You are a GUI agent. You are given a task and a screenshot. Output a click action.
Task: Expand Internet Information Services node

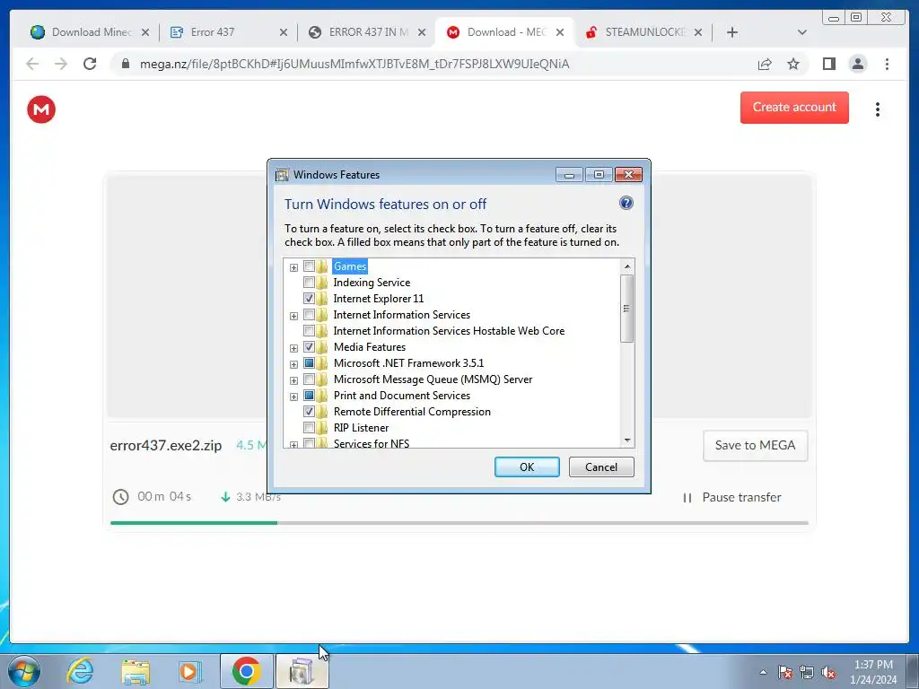pos(293,316)
